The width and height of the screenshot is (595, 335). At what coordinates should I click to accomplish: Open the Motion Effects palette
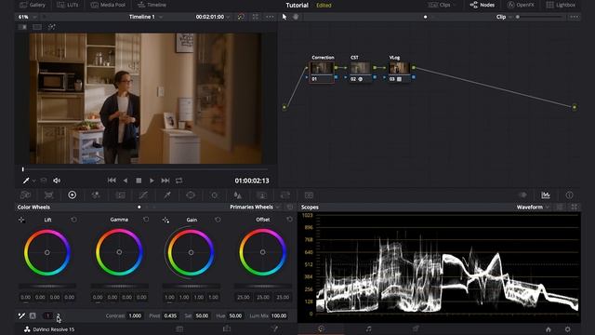point(120,194)
